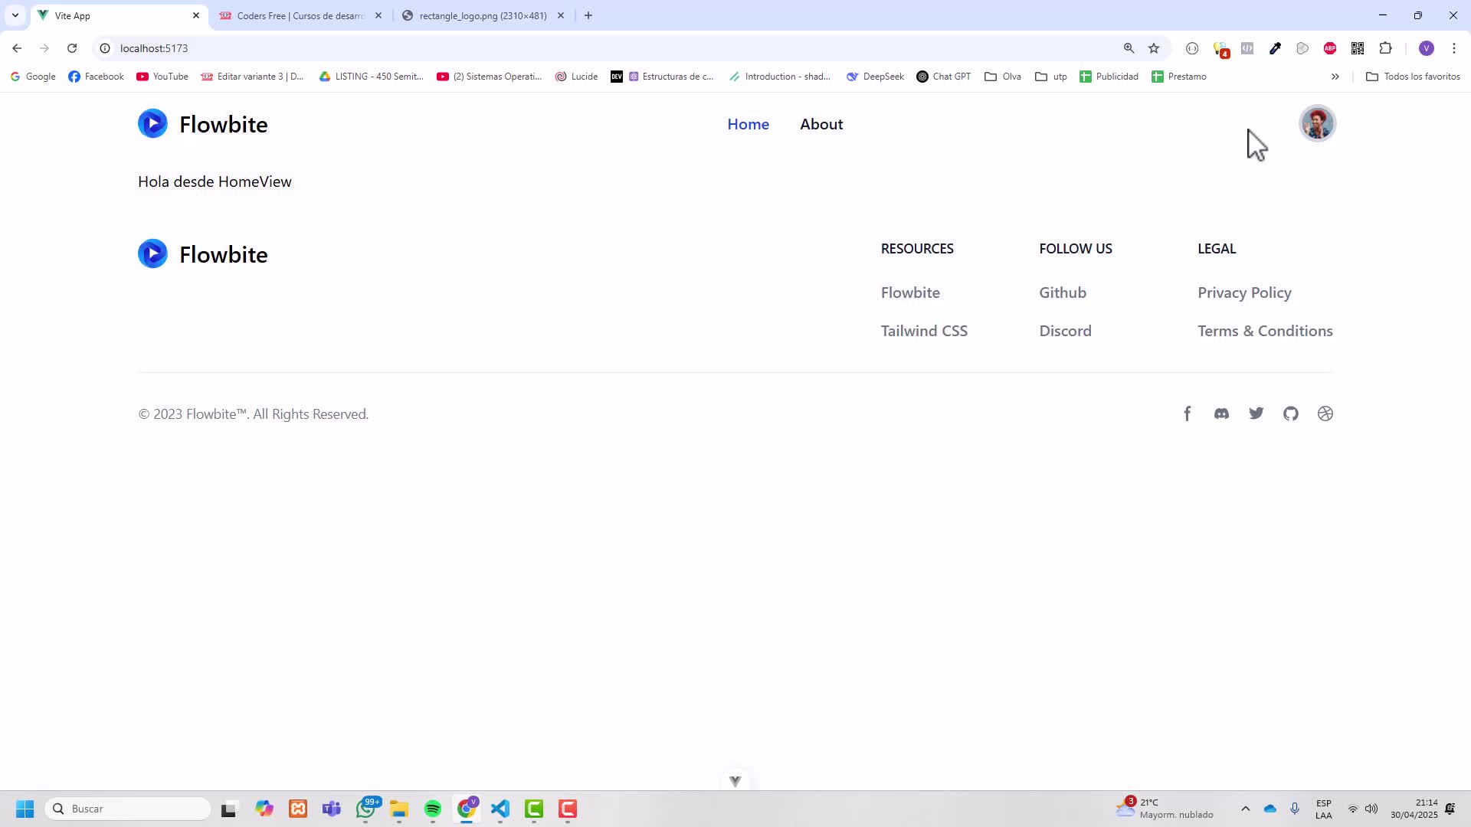1471x827 pixels.
Task: Show hidden bookmarks with double chevron
Action: pos(1335,77)
